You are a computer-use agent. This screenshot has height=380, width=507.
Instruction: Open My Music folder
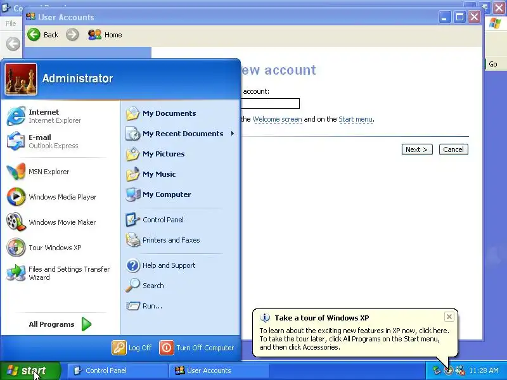pos(180,174)
